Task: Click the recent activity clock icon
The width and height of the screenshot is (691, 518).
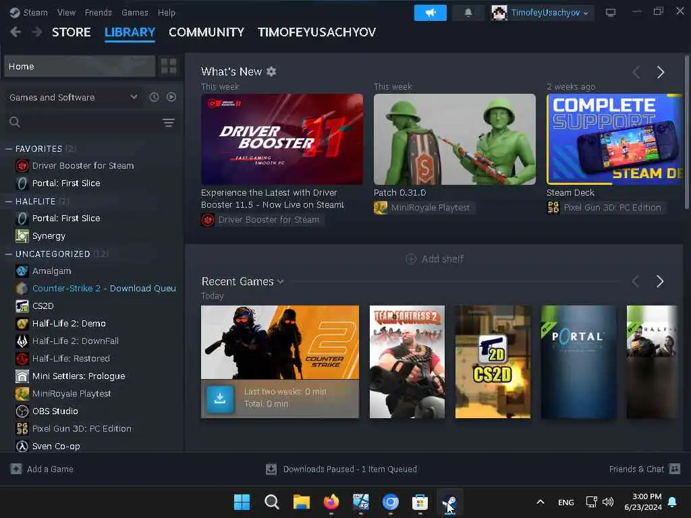Action: (154, 97)
